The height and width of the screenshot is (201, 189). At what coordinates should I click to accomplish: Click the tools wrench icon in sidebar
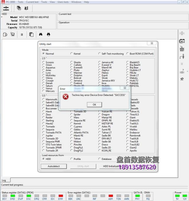(x=182, y=79)
